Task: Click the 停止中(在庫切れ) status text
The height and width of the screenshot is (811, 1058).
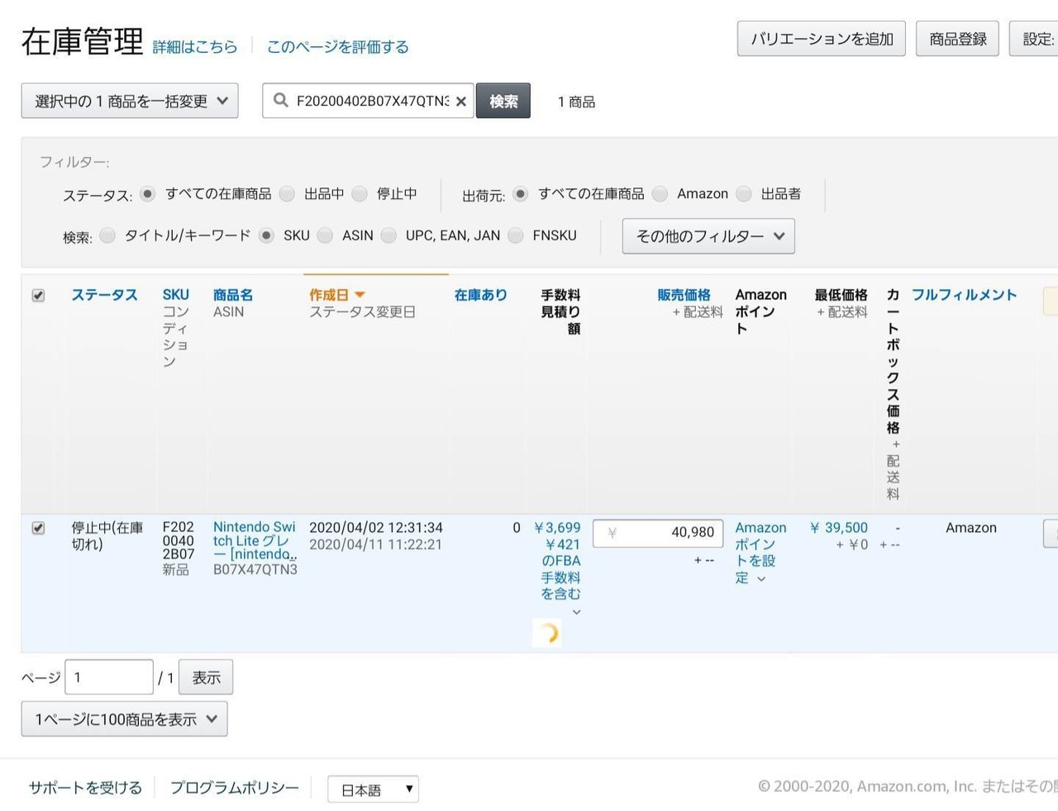Action: tap(107, 535)
